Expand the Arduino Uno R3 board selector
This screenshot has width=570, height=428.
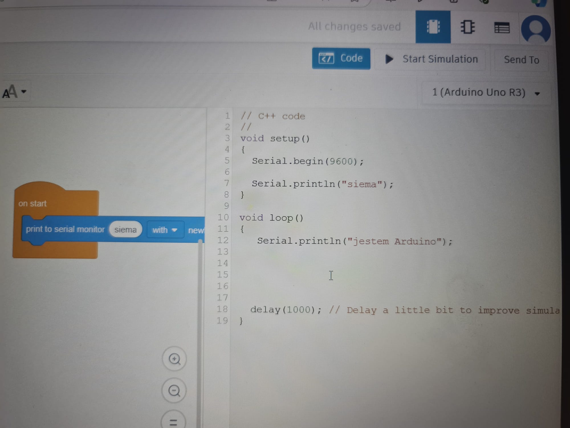(x=486, y=93)
